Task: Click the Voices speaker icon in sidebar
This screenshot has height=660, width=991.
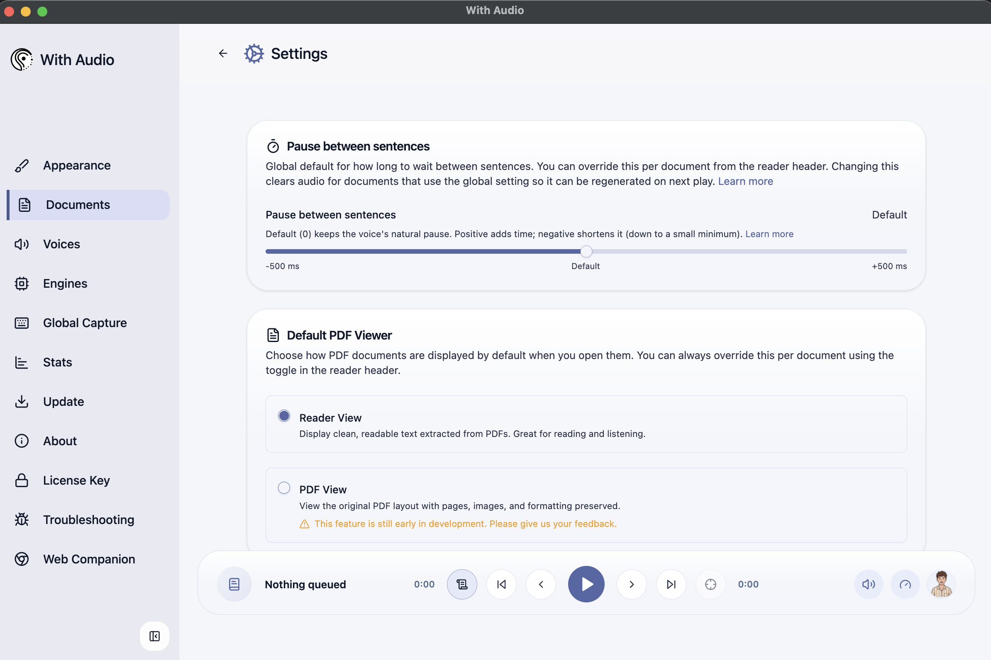Action: point(22,244)
